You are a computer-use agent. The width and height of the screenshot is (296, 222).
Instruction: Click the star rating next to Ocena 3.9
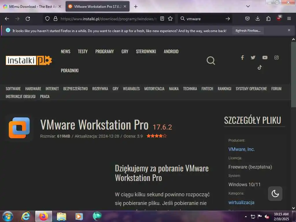tap(157, 136)
